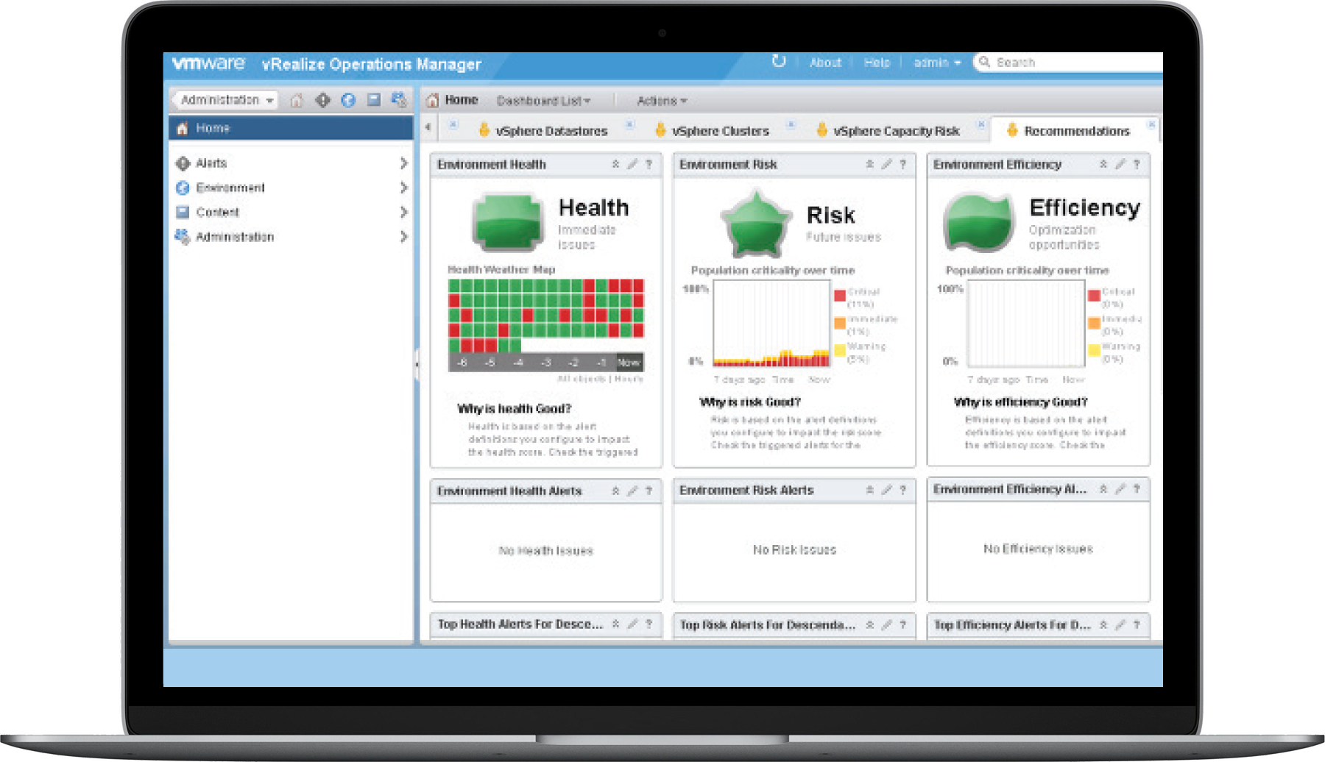Screen dimensions: 1325x762
Task: Click the green Efficiency badge icon
Action: pyautogui.click(x=978, y=221)
